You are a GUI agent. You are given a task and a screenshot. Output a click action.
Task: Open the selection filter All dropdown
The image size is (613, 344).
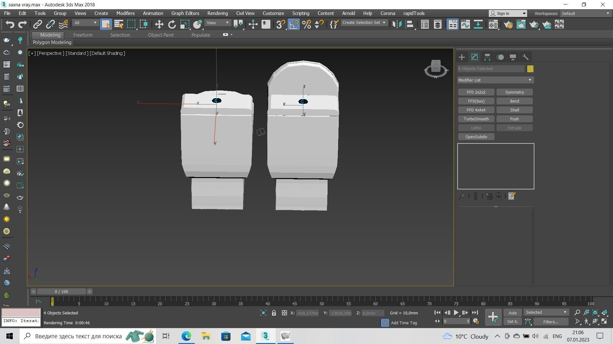click(85, 23)
